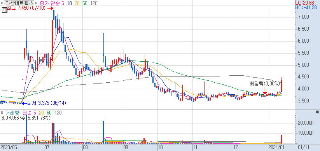
Task: Click the 11 month axis label
Action: 195,147
